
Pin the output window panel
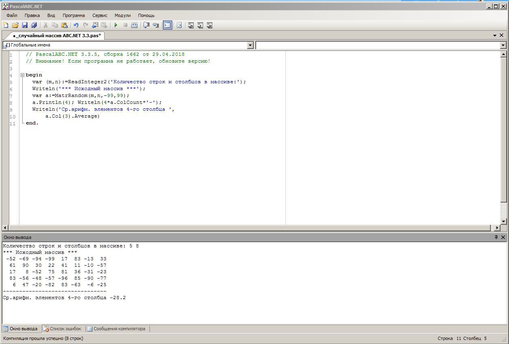[x=496, y=237]
